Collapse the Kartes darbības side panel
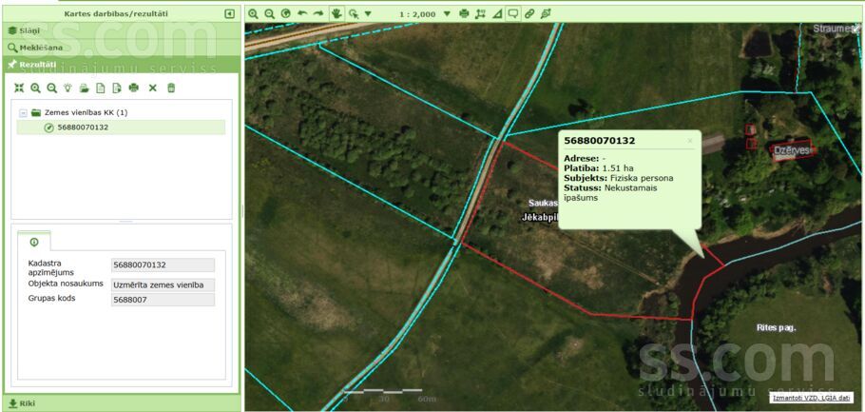 tap(229, 14)
